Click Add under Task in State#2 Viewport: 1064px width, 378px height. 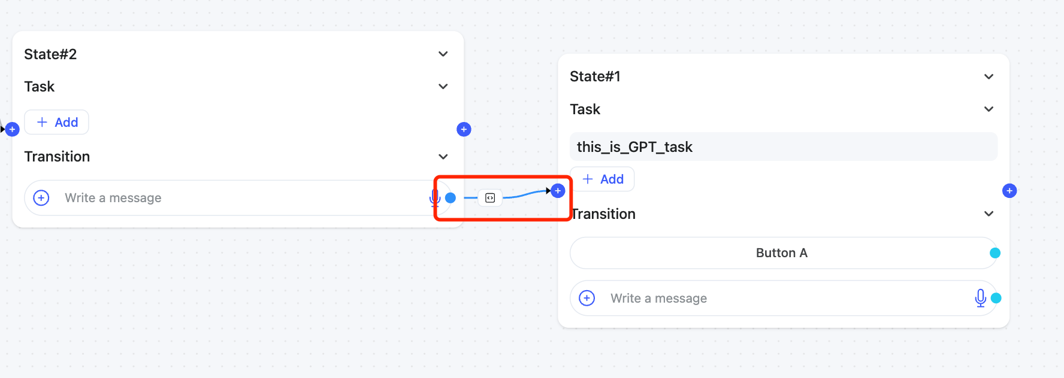pyautogui.click(x=57, y=123)
